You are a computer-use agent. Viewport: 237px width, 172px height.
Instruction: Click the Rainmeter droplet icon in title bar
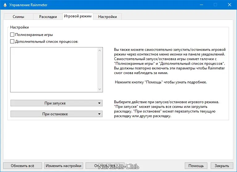point(5,5)
